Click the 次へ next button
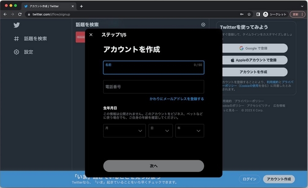Image resolution: width=308 pixels, height=188 pixels. (154, 166)
